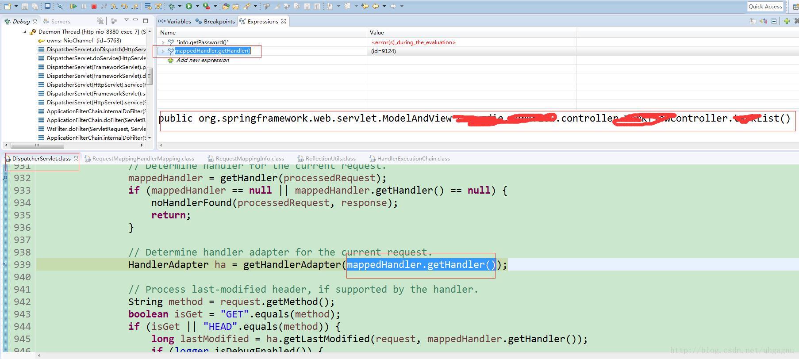Open the console monitor icon in toolbar
Viewport: 799px width, 359px height.
47,6
